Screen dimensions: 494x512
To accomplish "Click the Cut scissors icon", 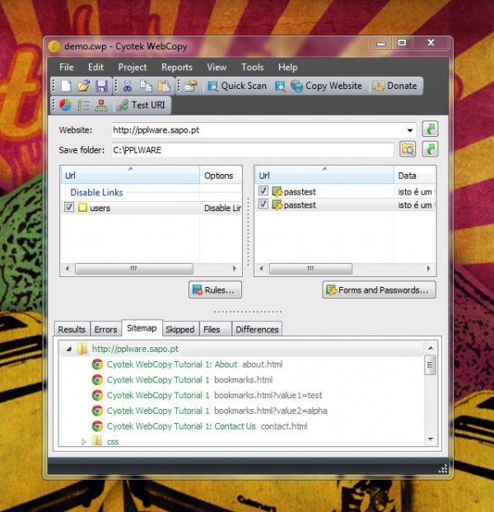I will tap(128, 87).
